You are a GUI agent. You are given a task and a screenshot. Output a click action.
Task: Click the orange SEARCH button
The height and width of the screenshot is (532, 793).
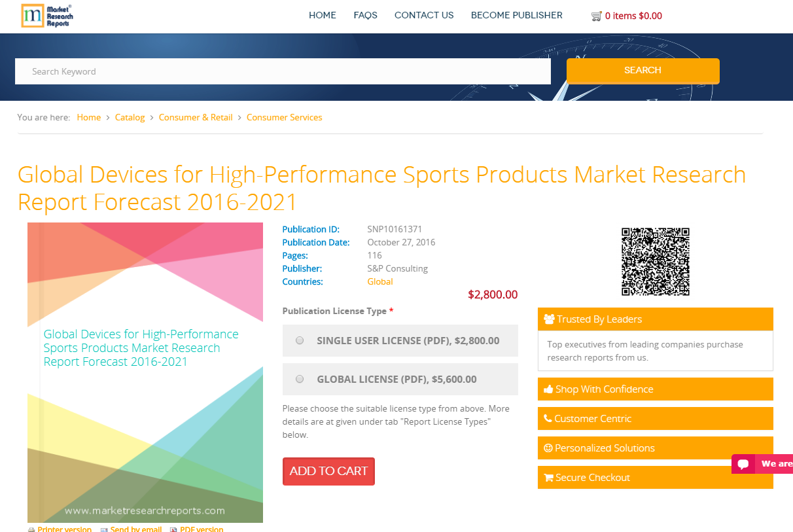643,71
